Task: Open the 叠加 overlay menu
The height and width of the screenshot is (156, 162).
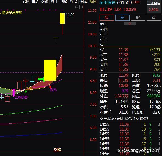Action: point(35,1)
